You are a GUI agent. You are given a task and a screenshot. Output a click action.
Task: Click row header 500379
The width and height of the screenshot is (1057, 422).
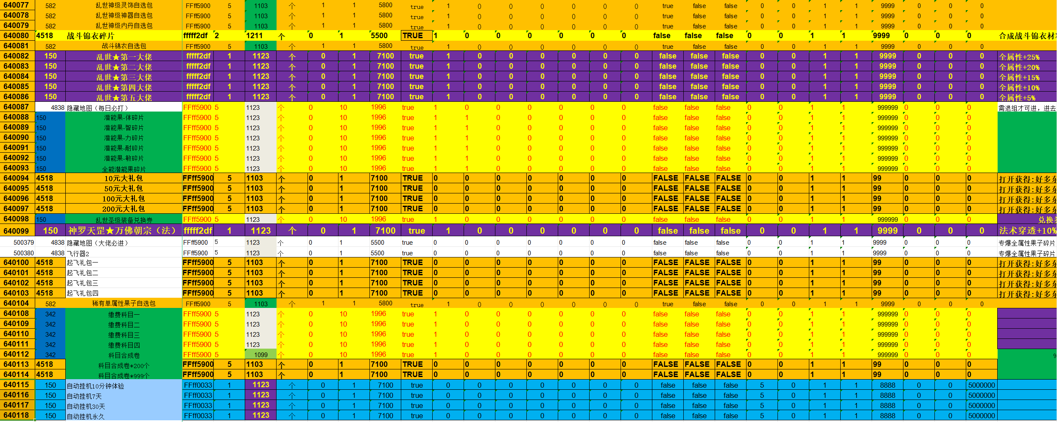coord(18,243)
